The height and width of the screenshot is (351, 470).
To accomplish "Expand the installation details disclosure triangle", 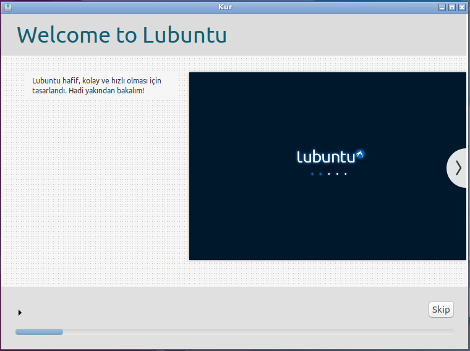I will click(20, 313).
